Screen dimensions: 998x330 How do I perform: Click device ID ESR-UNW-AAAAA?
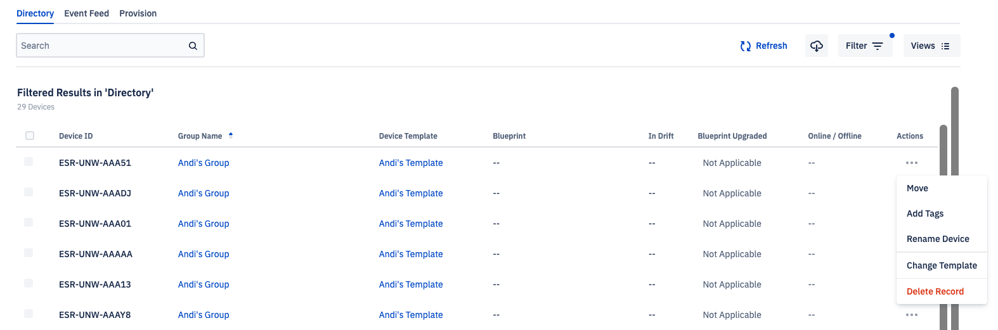pos(96,254)
